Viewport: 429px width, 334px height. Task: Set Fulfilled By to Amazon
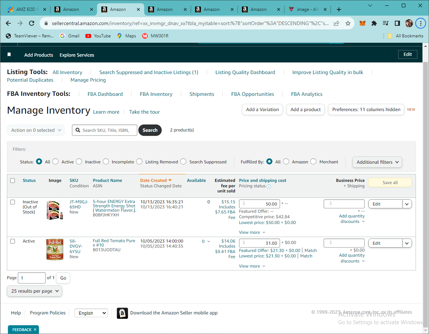[x=286, y=162]
